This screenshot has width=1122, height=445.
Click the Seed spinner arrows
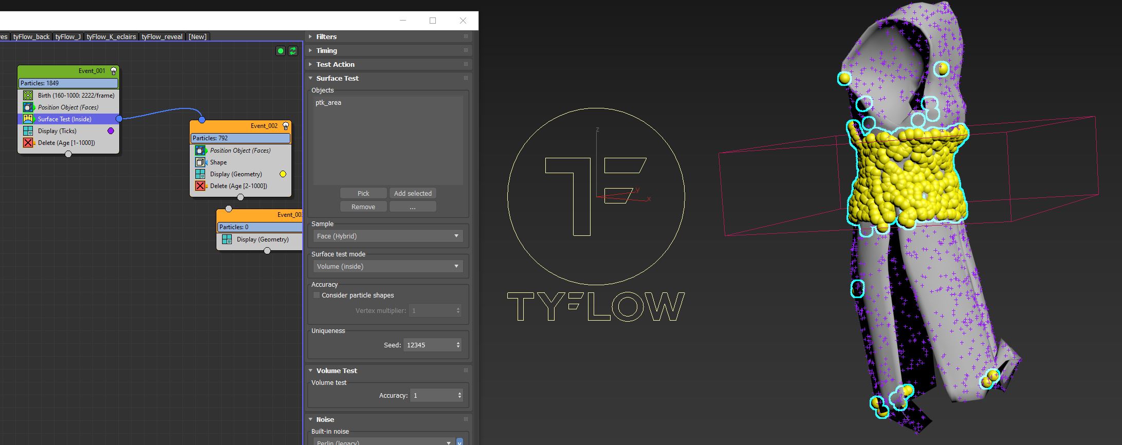[458, 345]
